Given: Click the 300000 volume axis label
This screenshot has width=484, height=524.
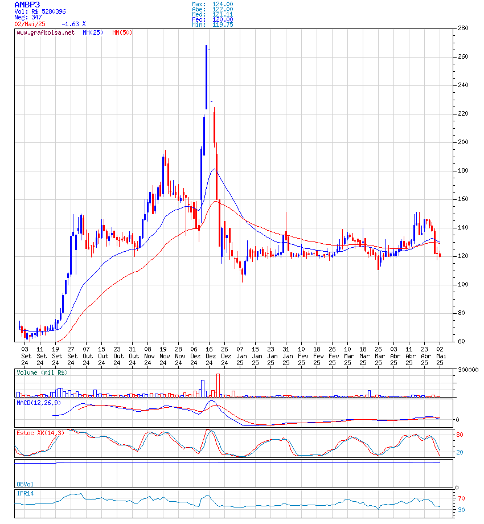Looking at the screenshot, I should point(468,370).
